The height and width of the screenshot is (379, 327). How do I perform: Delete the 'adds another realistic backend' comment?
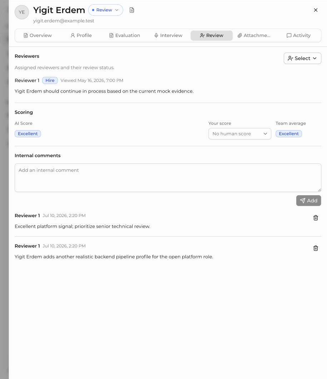(x=316, y=248)
